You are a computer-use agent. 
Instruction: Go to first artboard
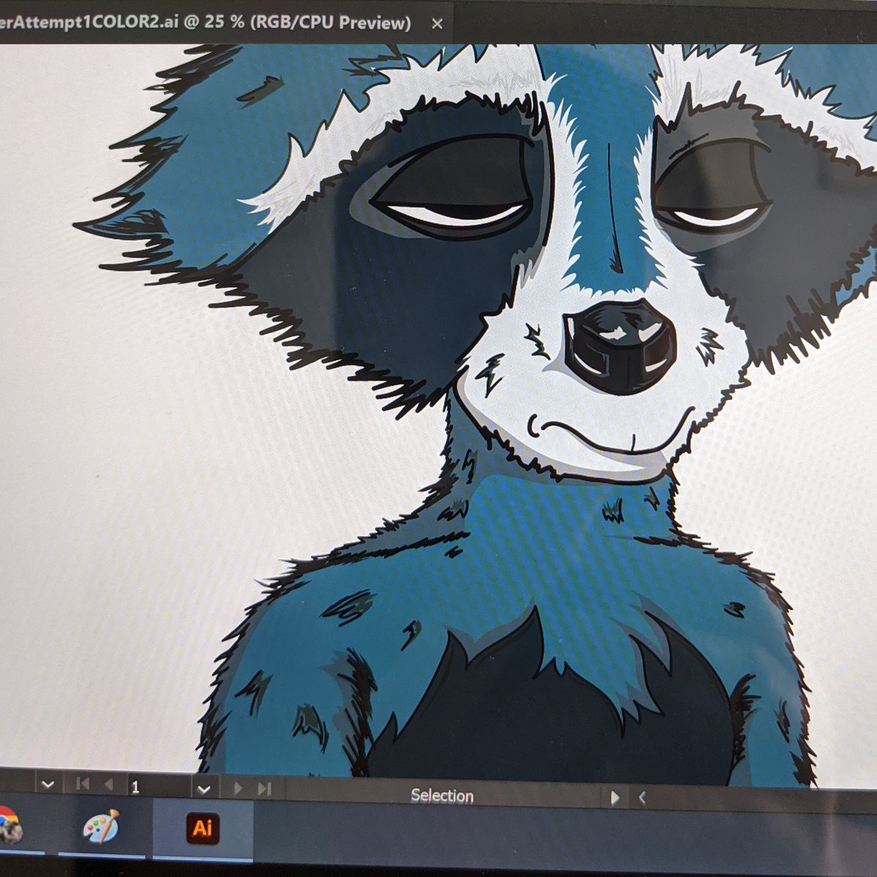point(83,785)
